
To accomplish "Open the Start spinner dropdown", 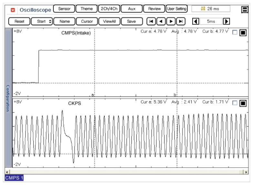I will (x=50, y=22).
